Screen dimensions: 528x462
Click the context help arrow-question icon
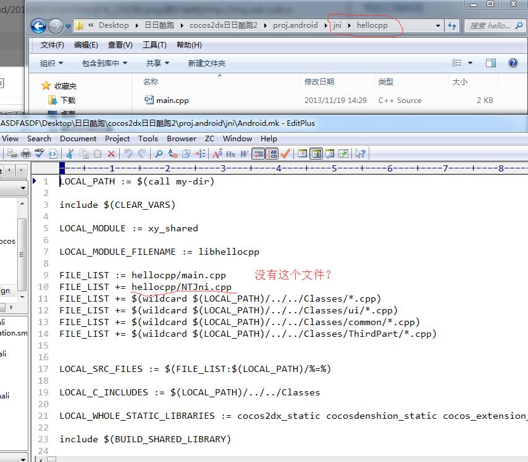coord(360,154)
